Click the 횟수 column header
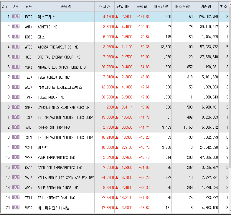Image resolution: width=231 pixels, height=215 pixels. point(223,7)
